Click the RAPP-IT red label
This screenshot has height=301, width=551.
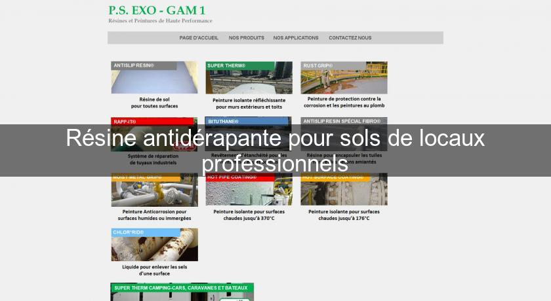pyautogui.click(x=152, y=121)
